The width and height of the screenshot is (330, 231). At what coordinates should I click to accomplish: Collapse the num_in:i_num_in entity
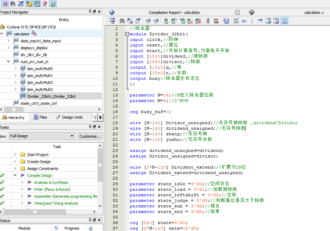tap(9, 61)
